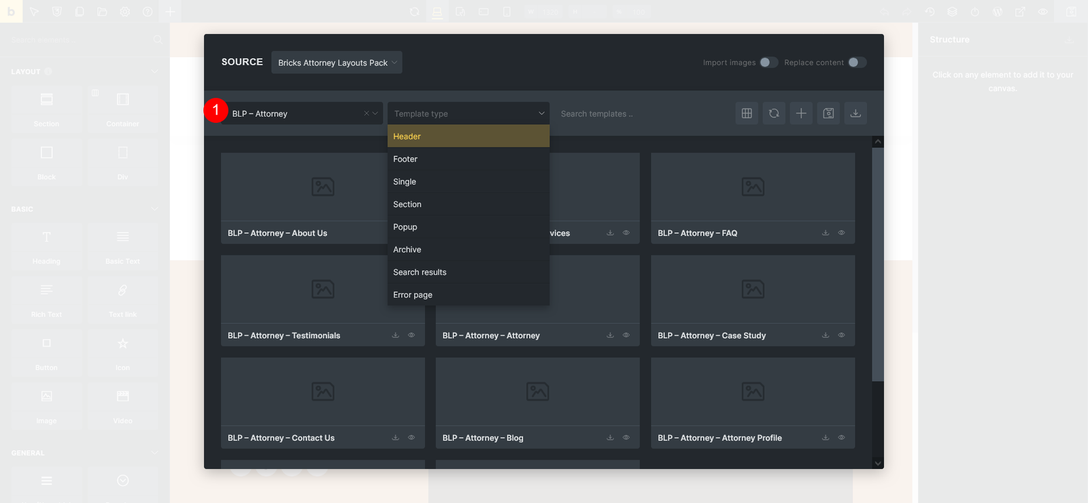Click the Search templates field

(641, 113)
